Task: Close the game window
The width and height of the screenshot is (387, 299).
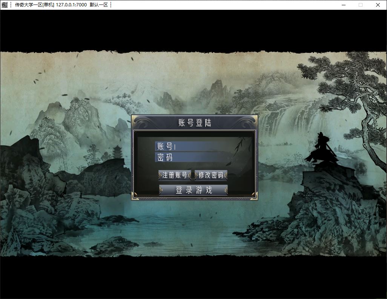Action: coord(378,5)
